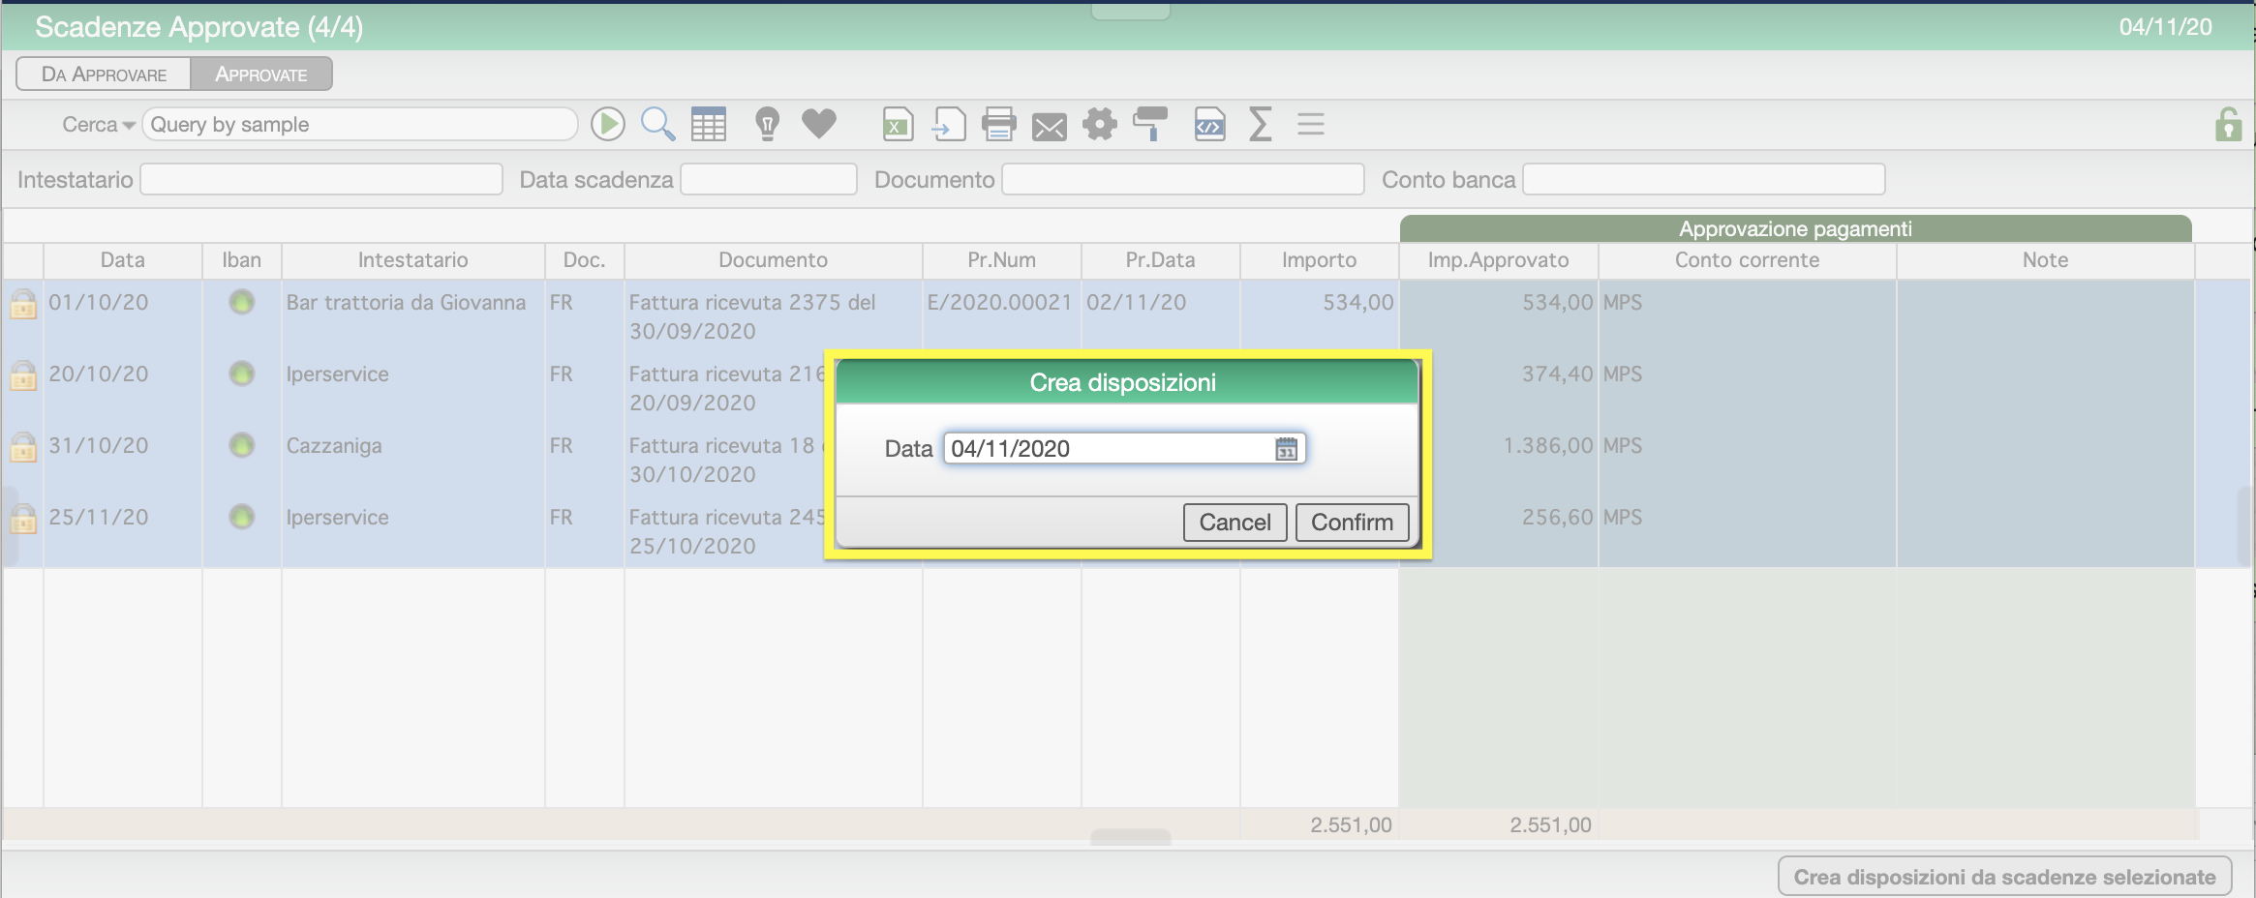Click lock icon on 25/11/20 row
The image size is (2256, 898).
point(23,519)
